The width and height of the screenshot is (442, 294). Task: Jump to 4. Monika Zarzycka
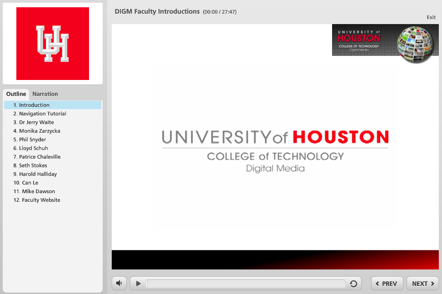pyautogui.click(x=53, y=131)
